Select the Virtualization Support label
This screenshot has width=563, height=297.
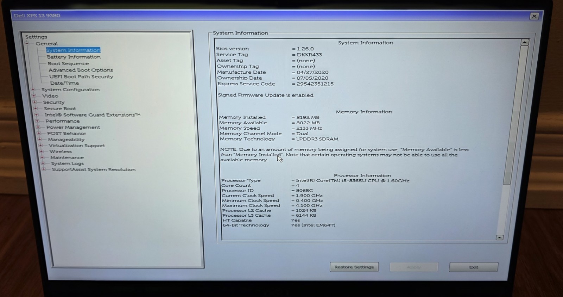(x=77, y=146)
